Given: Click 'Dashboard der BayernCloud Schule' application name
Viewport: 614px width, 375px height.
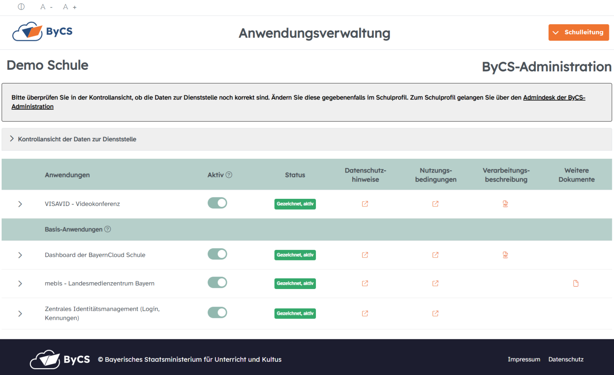Looking at the screenshot, I should [x=95, y=255].
